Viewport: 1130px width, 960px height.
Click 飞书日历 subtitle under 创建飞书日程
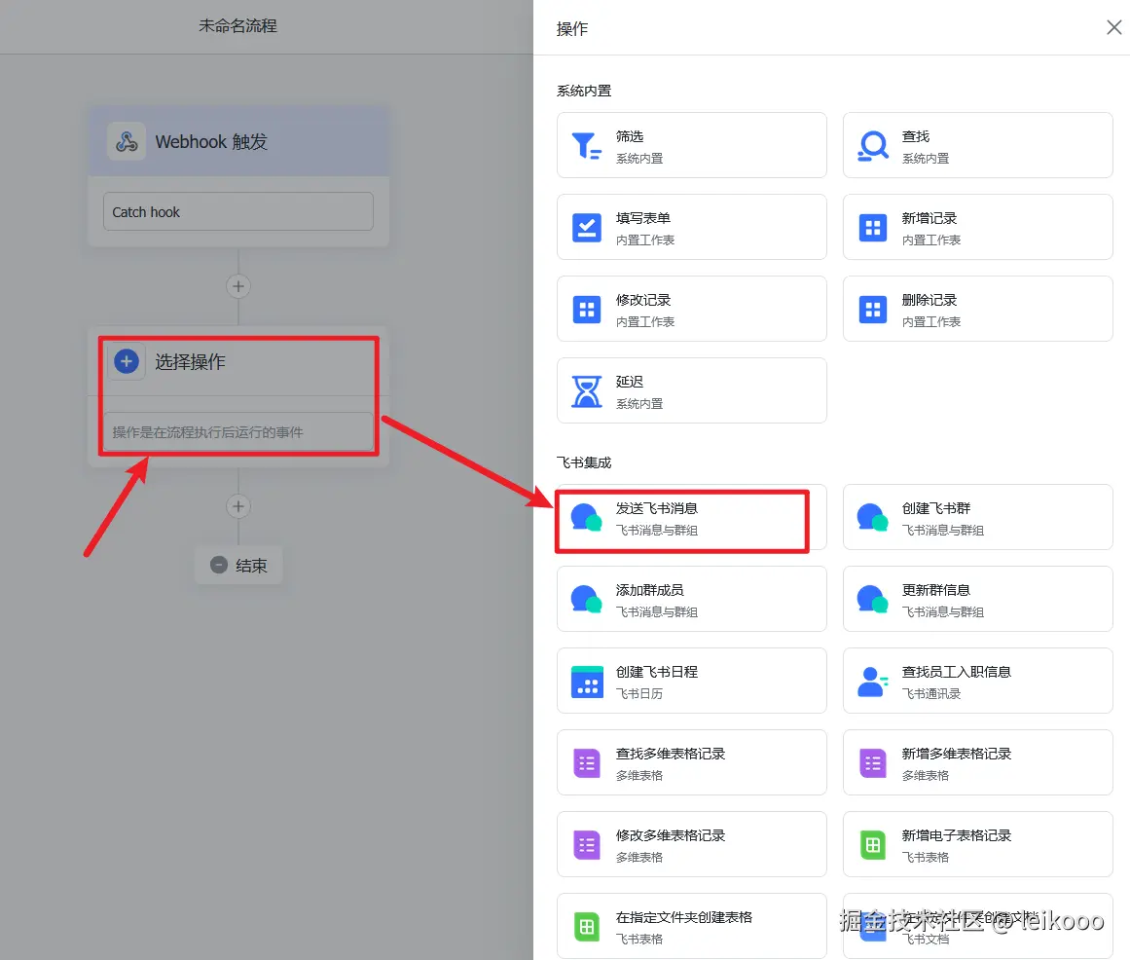tap(639, 693)
